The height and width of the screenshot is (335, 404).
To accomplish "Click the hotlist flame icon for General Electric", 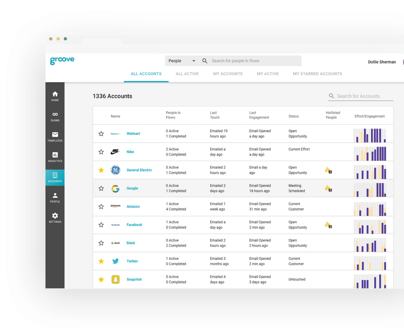I will pos(328,170).
